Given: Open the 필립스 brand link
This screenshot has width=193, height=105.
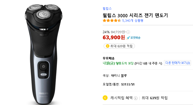Looking at the screenshot, I should tap(107, 8).
